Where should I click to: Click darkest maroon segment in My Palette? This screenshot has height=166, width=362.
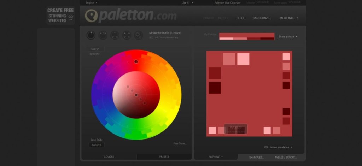[267, 38]
